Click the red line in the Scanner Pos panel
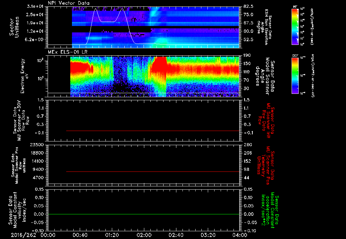Viewport: 346px width, 239px height. pos(153,171)
